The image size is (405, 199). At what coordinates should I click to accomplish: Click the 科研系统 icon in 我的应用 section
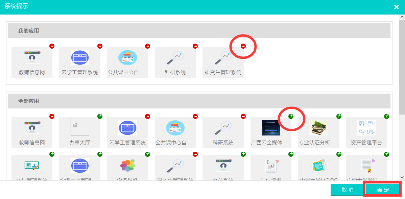pyautogui.click(x=175, y=58)
